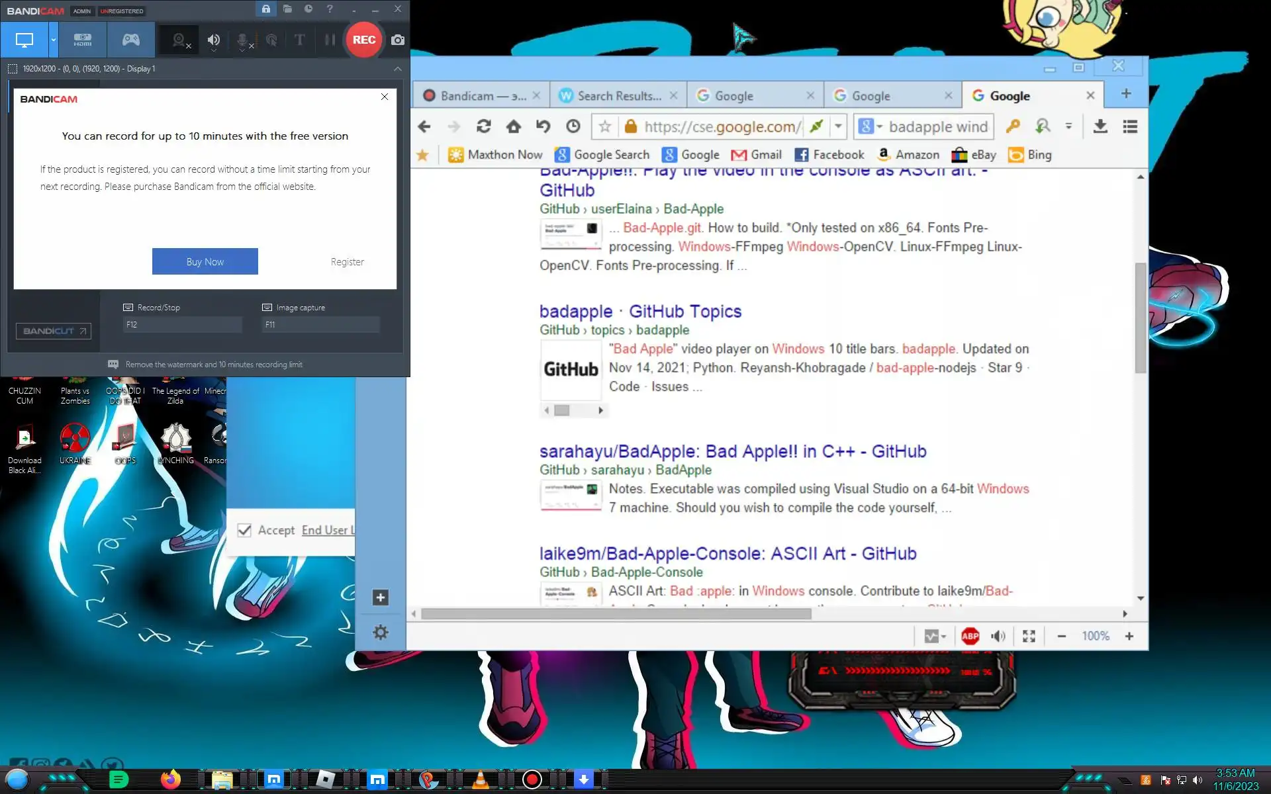Click the browser horizontal scrollbar
Screen dimensions: 1271x794
tap(616, 614)
